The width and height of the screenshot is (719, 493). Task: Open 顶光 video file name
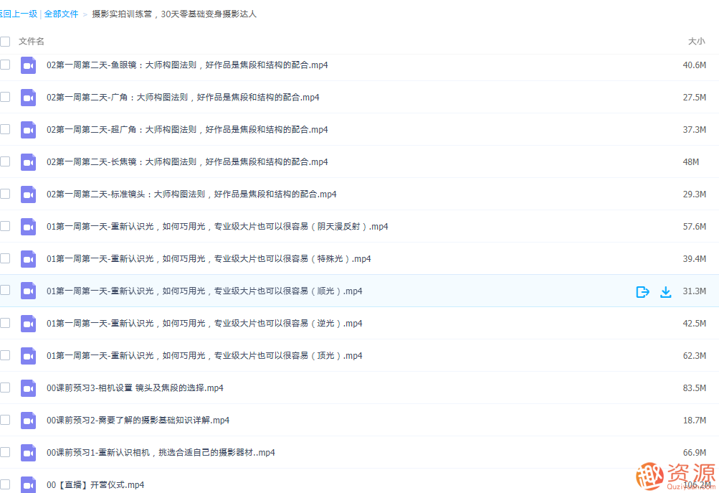[x=204, y=356]
